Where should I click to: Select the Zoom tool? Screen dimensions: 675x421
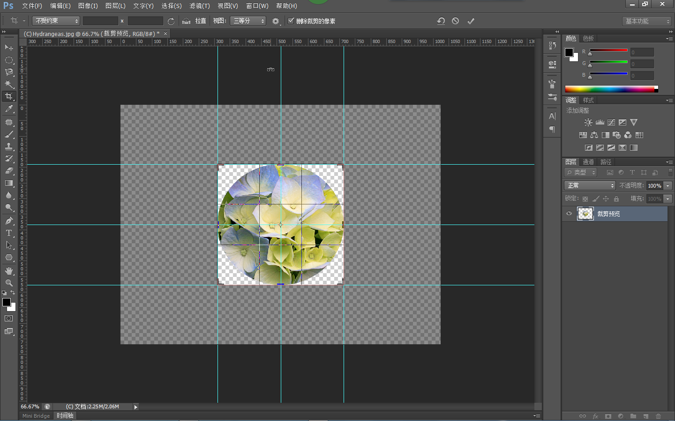8,283
